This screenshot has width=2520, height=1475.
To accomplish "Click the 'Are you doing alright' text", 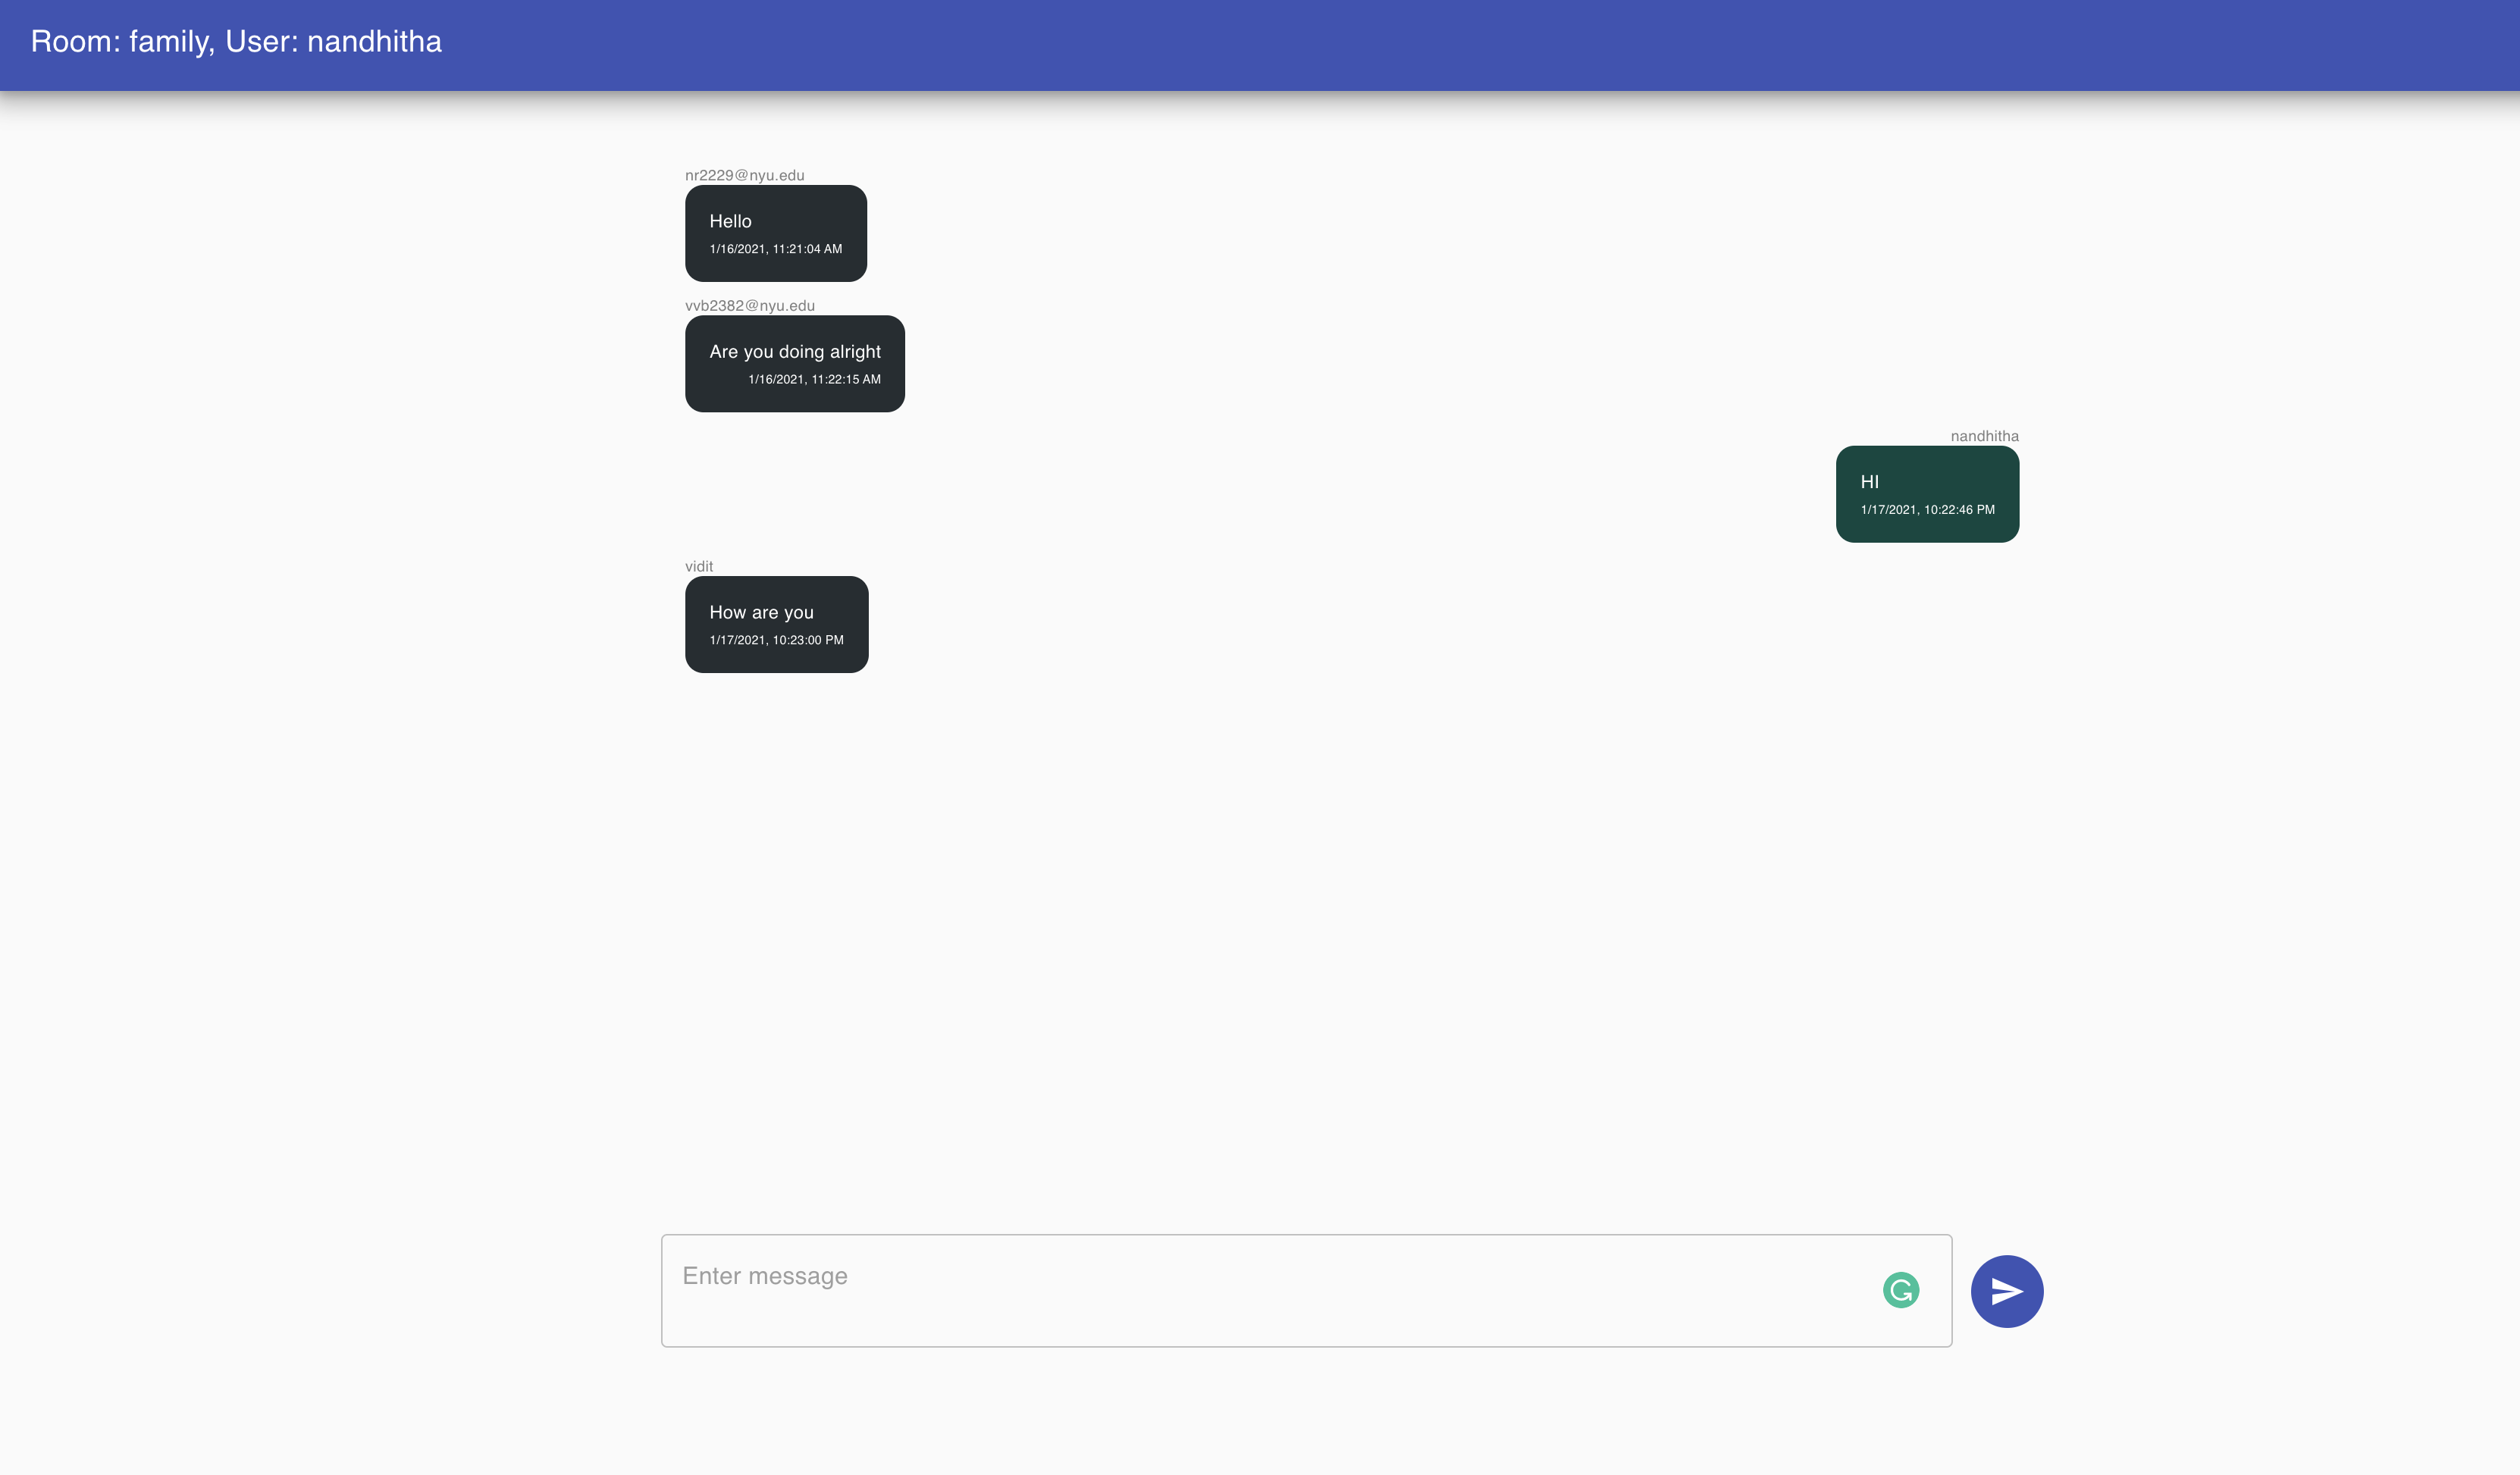I will click(x=794, y=352).
